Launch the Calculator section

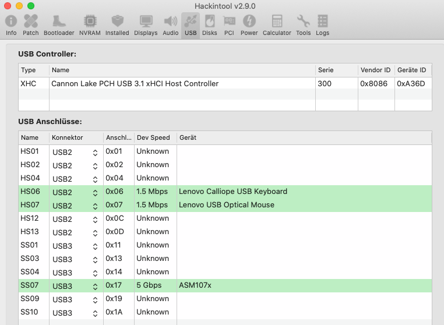(277, 25)
